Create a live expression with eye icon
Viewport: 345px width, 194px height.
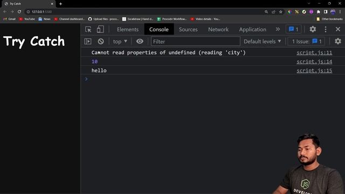[140, 41]
